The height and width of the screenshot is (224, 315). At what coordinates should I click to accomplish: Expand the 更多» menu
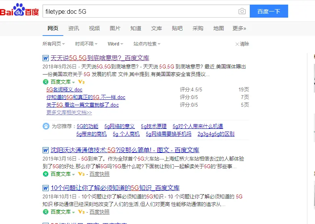[x=239, y=28]
